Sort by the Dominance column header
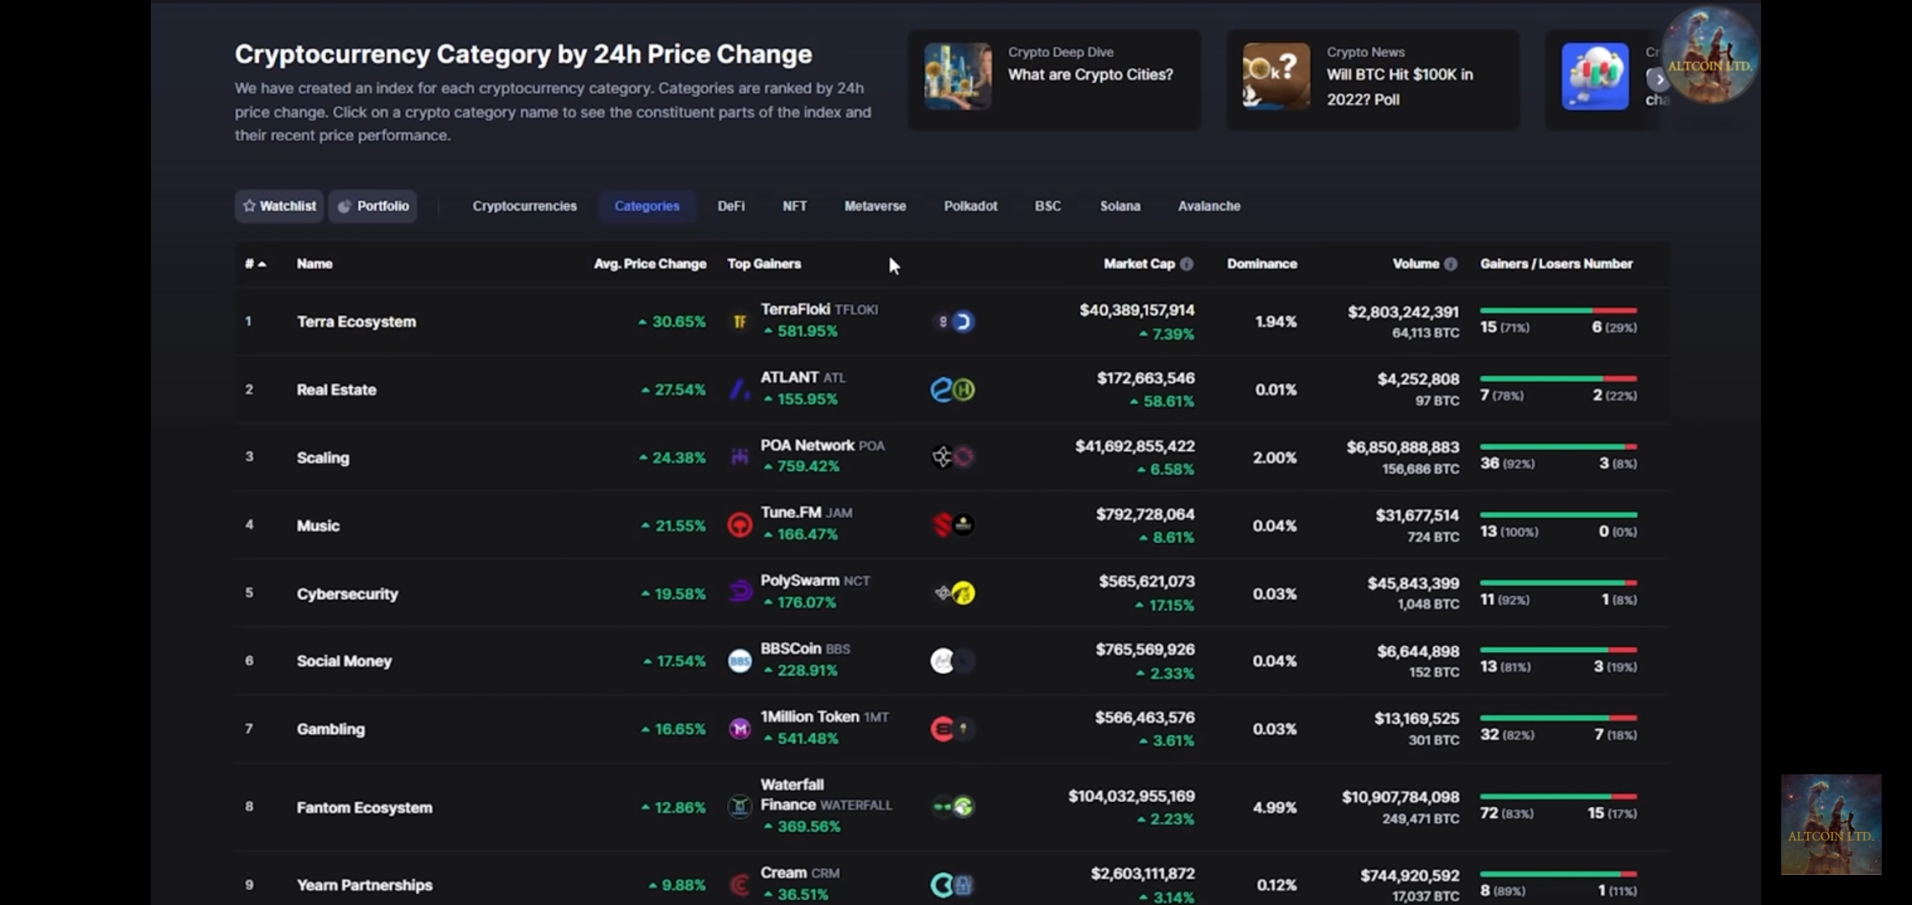 [x=1262, y=264]
